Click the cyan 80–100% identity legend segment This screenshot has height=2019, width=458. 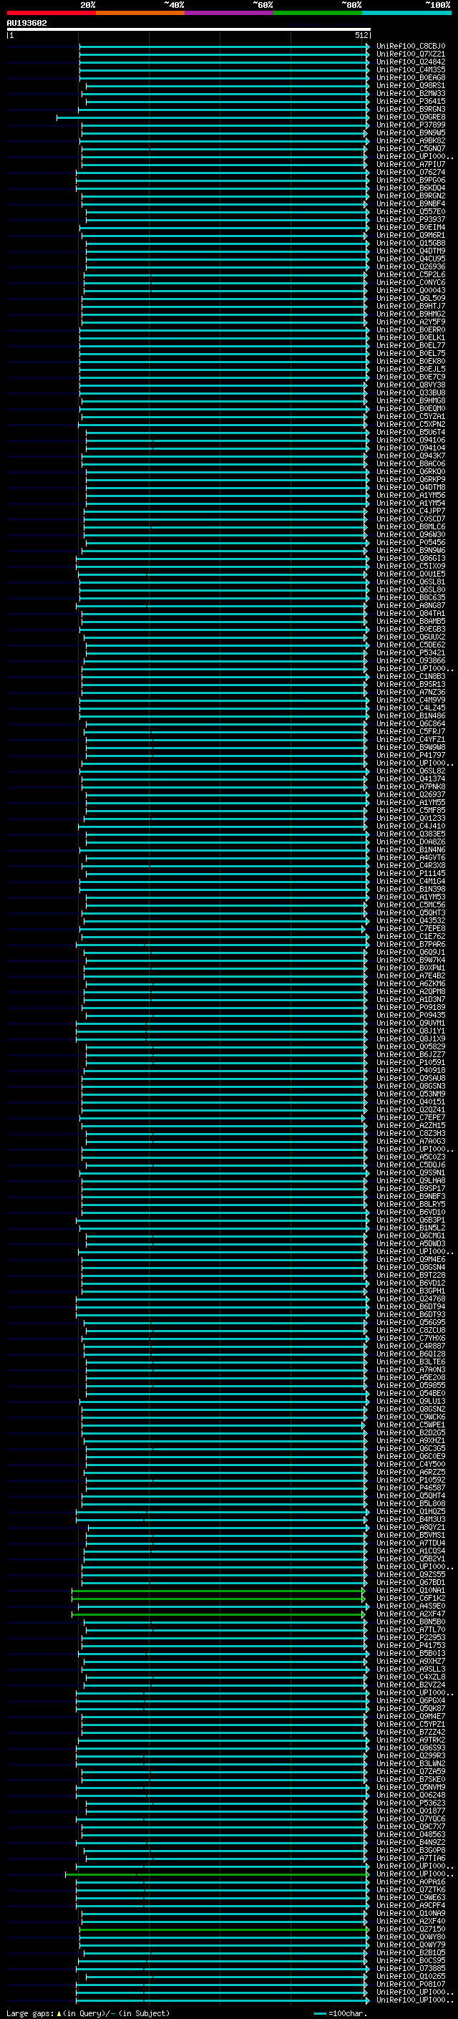pos(406,14)
